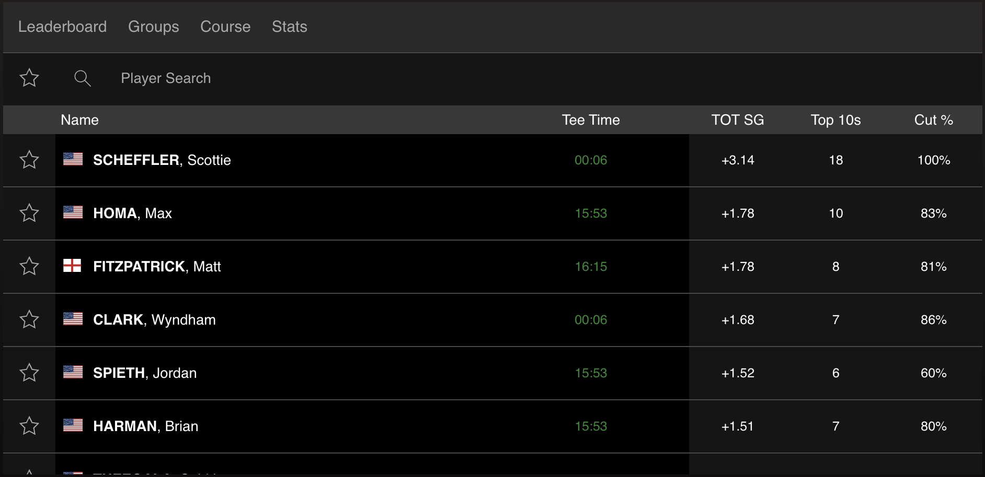
Task: Toggle the star beside Wyndham Clark
Action: [29, 319]
